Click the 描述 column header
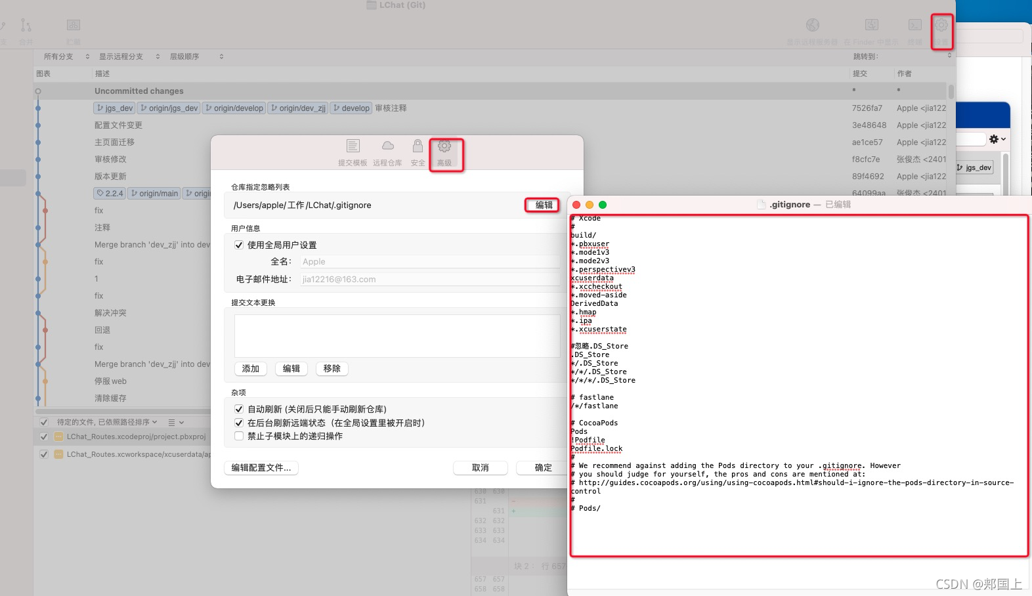1032x596 pixels. pos(102,74)
